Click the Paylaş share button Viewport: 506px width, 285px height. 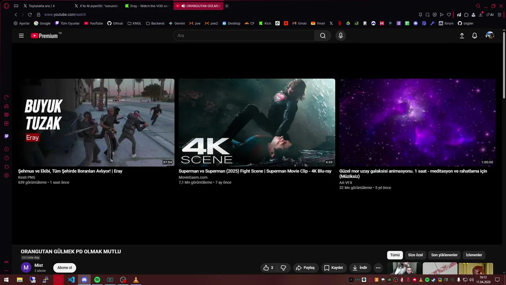point(305,268)
